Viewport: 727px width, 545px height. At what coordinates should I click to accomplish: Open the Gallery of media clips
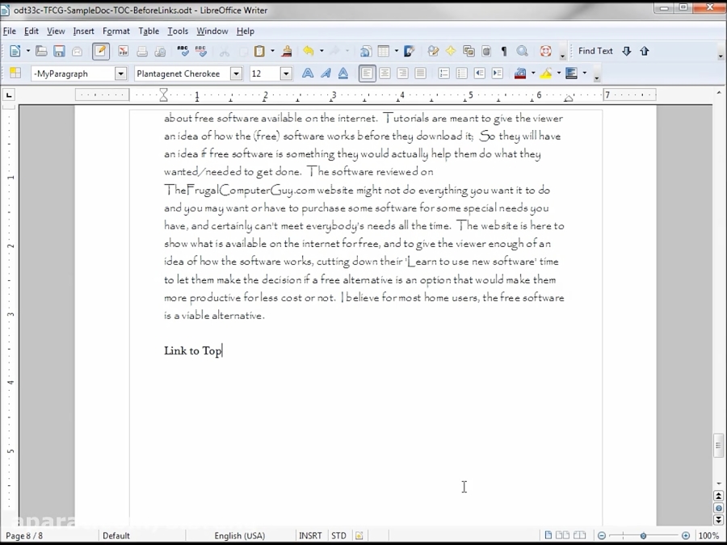click(468, 51)
